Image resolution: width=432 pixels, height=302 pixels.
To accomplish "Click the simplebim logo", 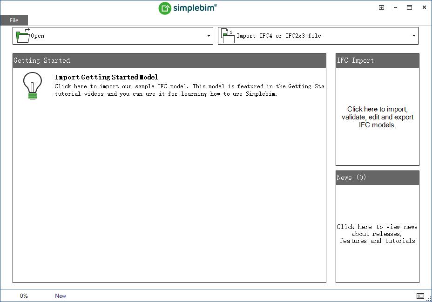I will (188, 8).
